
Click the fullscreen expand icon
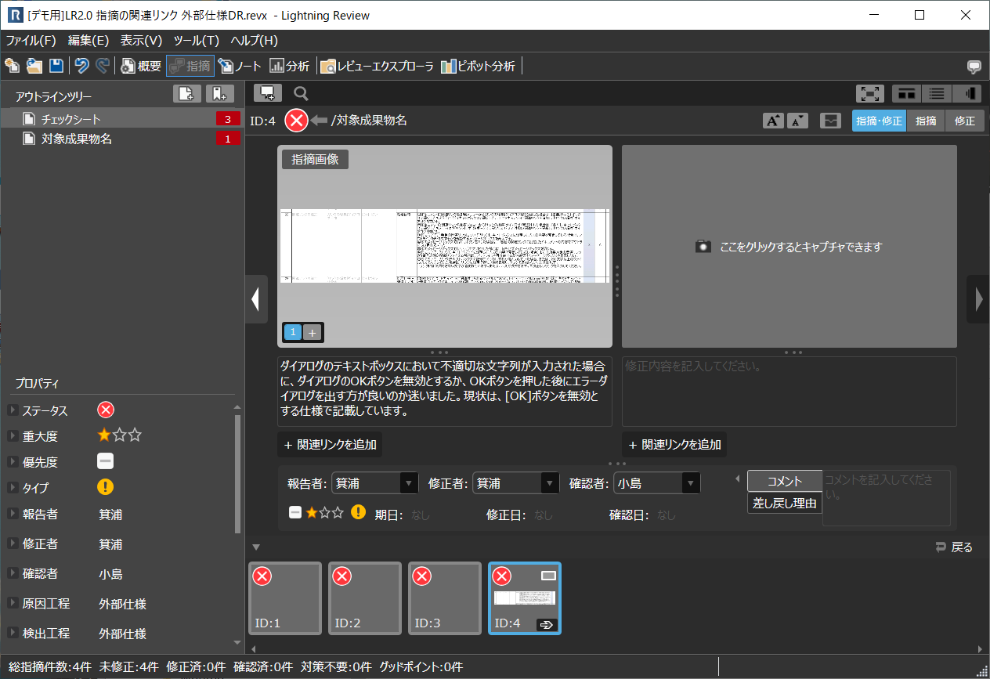(x=871, y=94)
